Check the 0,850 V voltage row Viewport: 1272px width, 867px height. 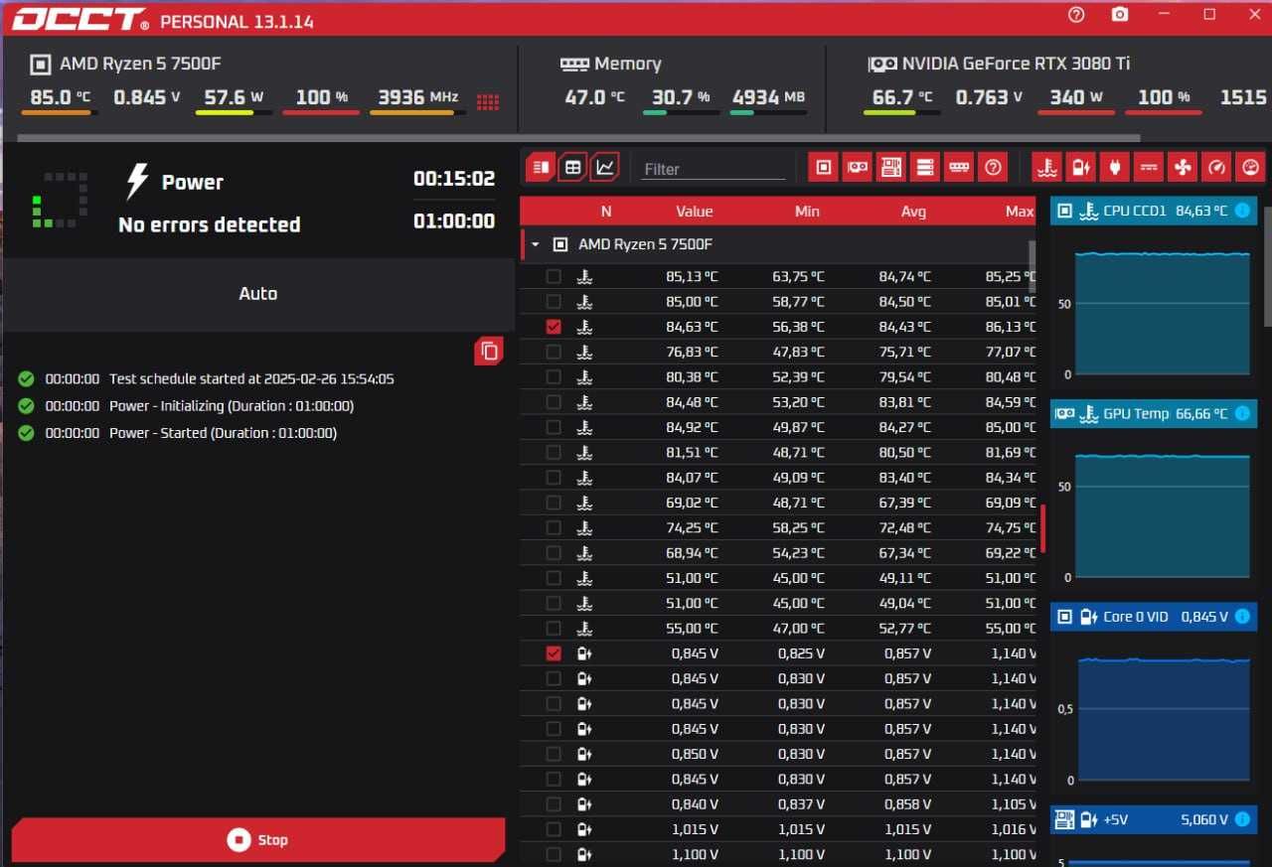(x=554, y=754)
